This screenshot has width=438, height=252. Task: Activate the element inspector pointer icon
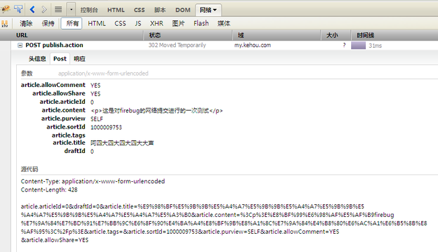click(18, 9)
